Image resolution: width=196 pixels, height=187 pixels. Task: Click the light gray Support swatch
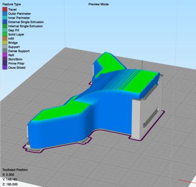click(x=5, y=47)
